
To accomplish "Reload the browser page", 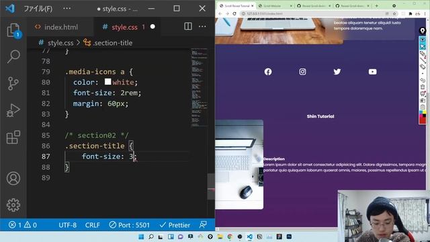I will [x=234, y=13].
